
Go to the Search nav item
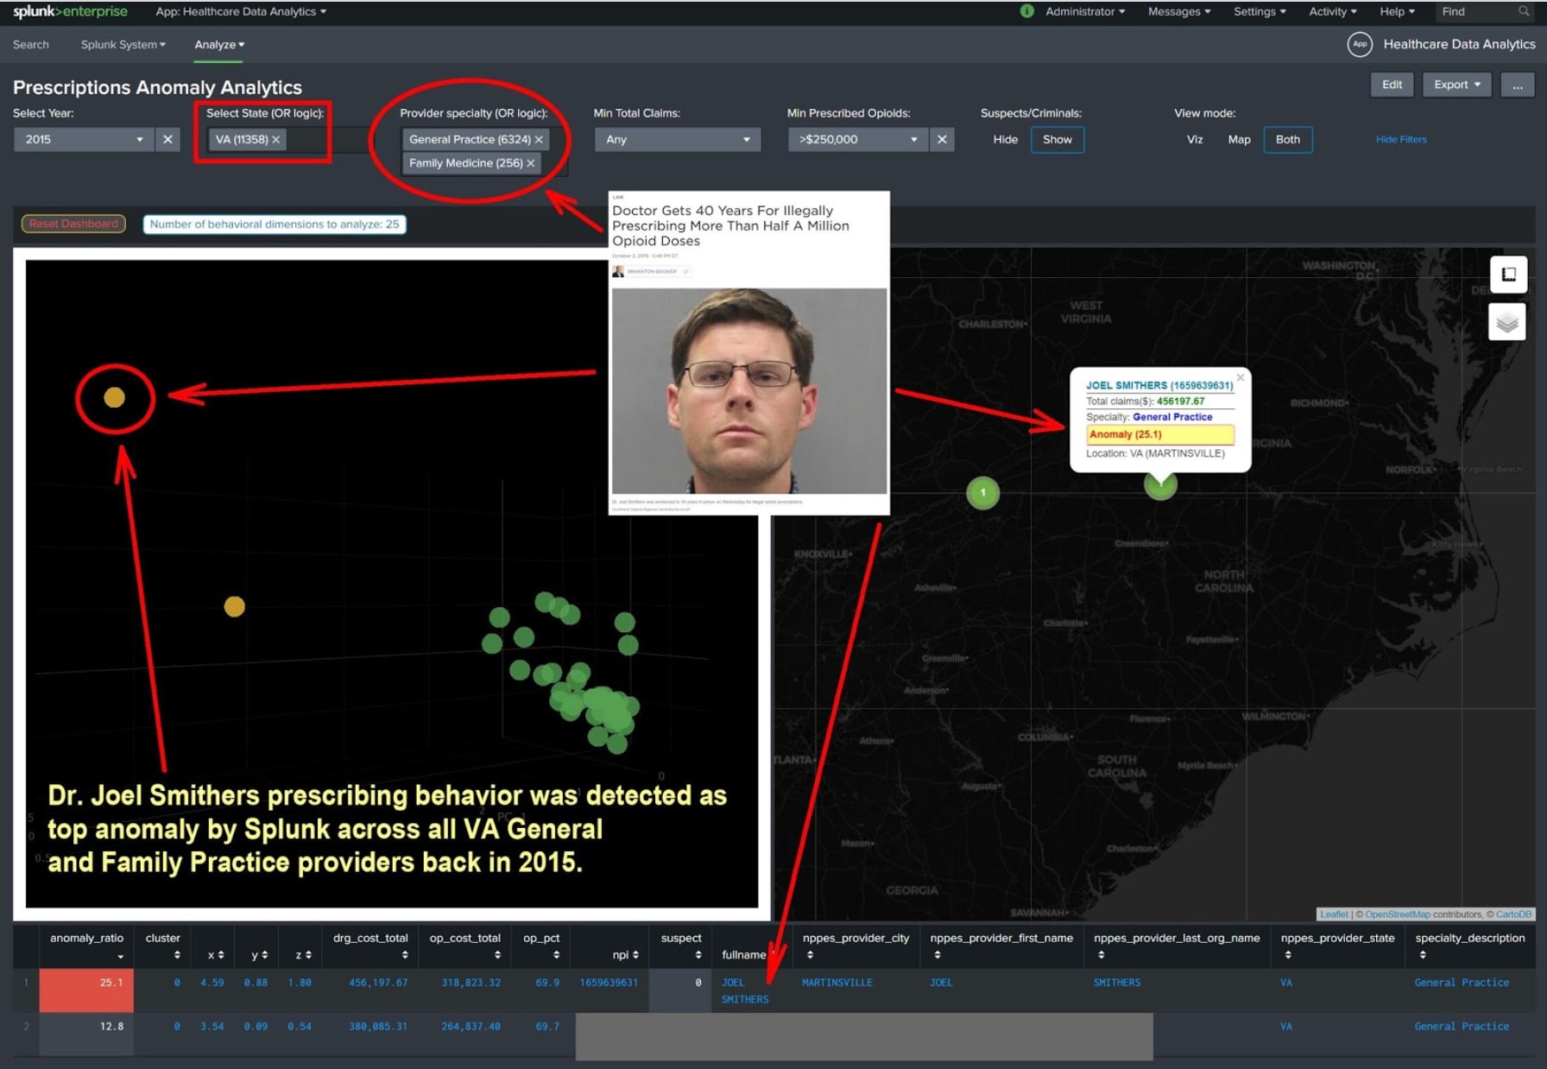pos(31,44)
